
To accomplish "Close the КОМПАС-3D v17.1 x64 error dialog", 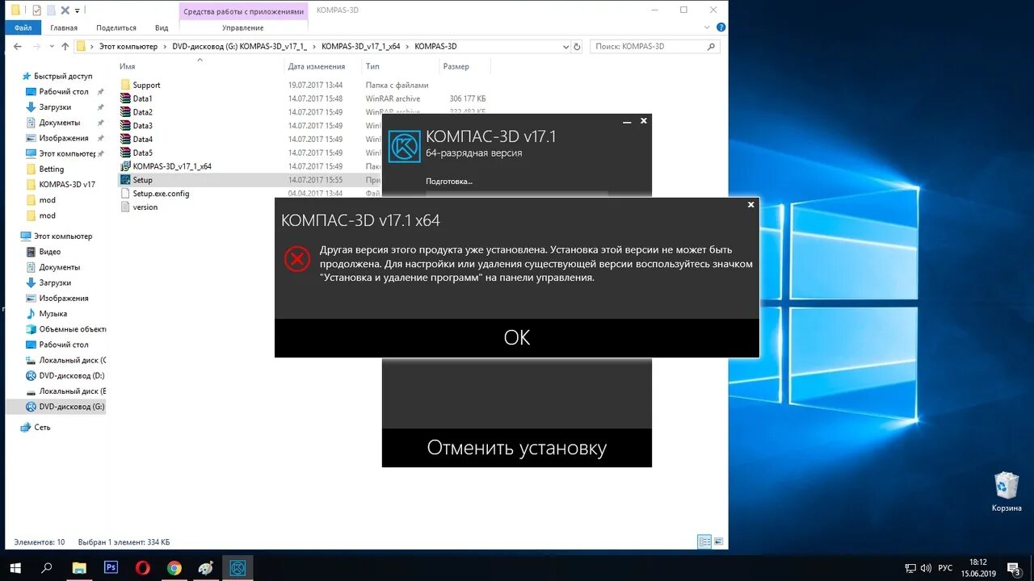I will (750, 205).
